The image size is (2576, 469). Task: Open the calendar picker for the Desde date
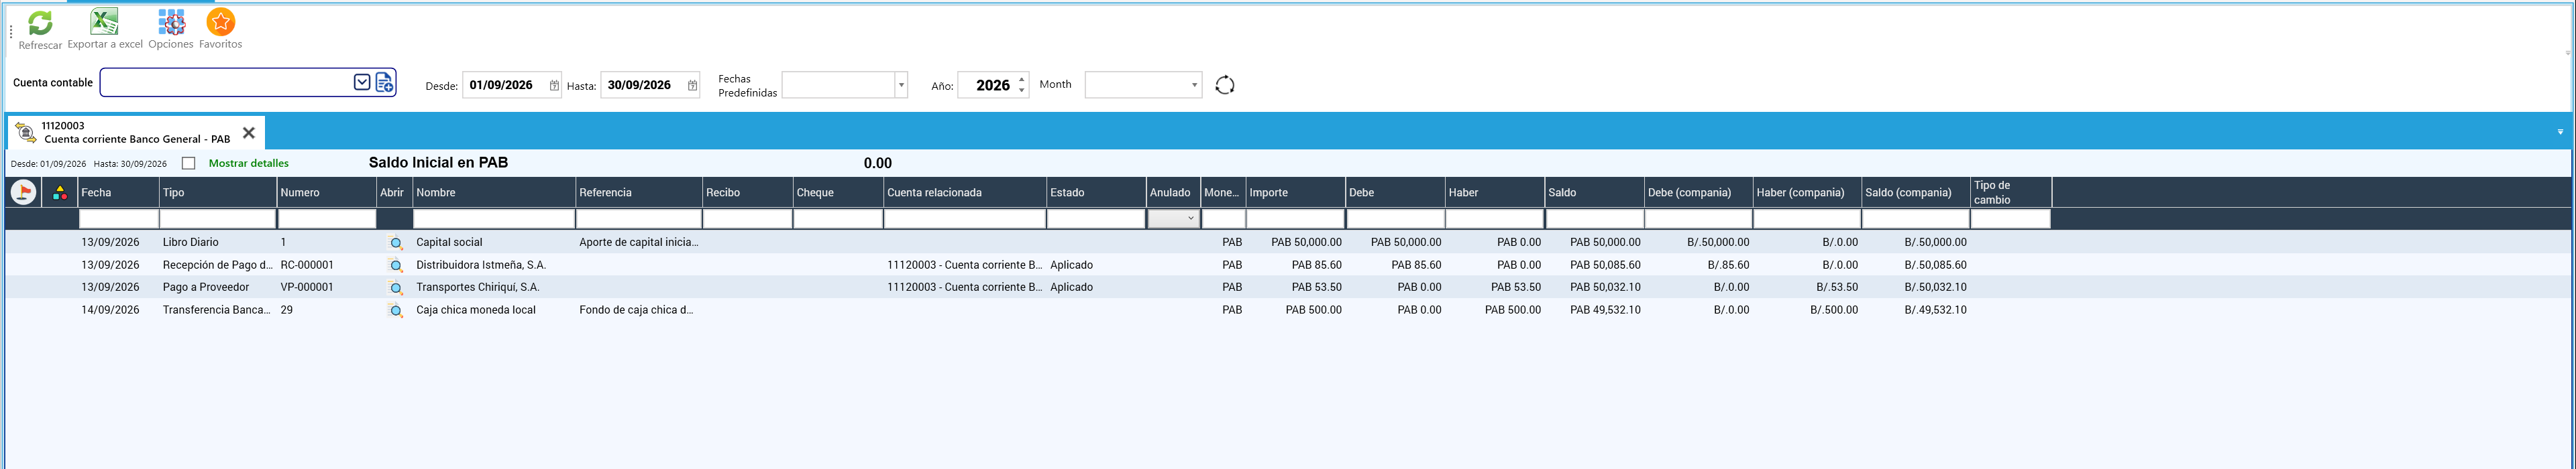coord(554,86)
